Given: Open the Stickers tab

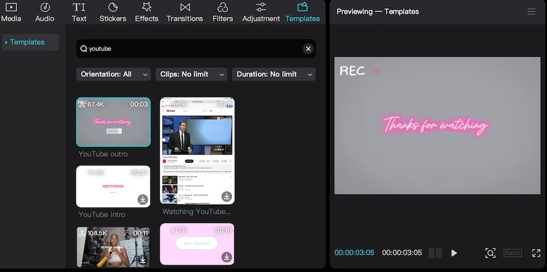Looking at the screenshot, I should 113,13.
